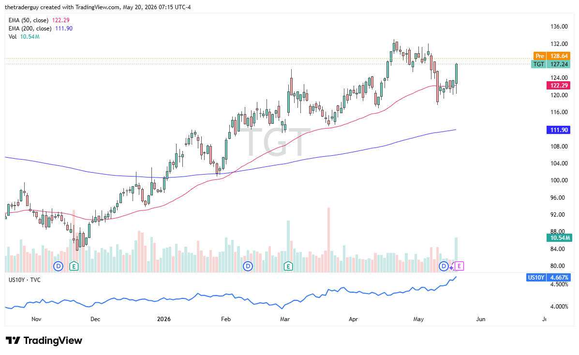Select the Vol 10.54M legend
Viewport: 579px width, 355px height.
[24, 37]
